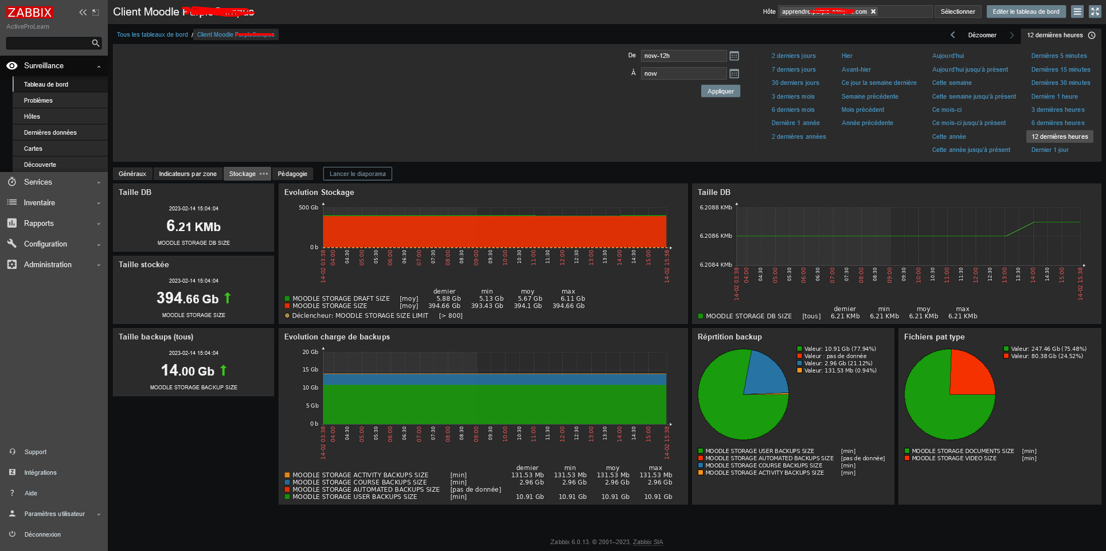Remove the selected host with the x icon
The height and width of the screenshot is (551, 1106).
873,11
